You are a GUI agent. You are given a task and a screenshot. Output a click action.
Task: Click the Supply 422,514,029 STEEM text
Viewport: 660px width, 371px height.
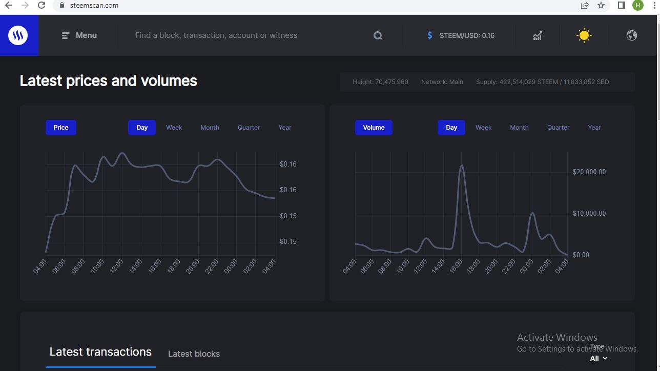542,82
